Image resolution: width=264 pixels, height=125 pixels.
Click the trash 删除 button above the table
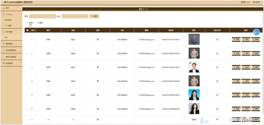pos(40,23)
